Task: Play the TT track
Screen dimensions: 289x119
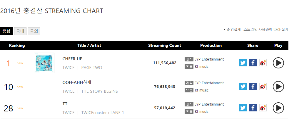Action: pos(278,108)
